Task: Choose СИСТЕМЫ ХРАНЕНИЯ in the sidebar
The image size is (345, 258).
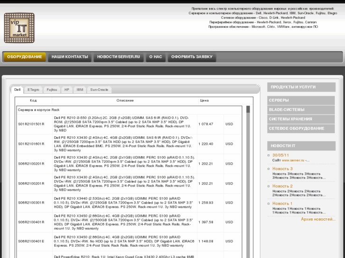Action: [x=301, y=119]
